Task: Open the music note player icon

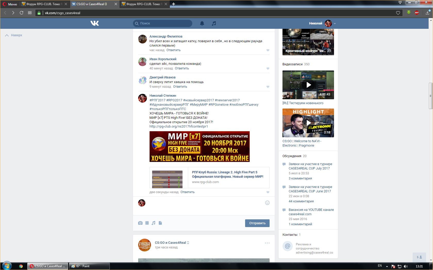Action: 214,23
